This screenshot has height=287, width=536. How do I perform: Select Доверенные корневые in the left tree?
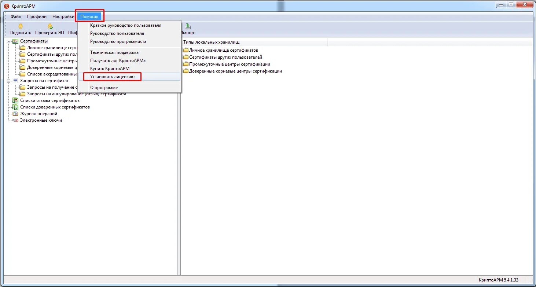pos(52,67)
